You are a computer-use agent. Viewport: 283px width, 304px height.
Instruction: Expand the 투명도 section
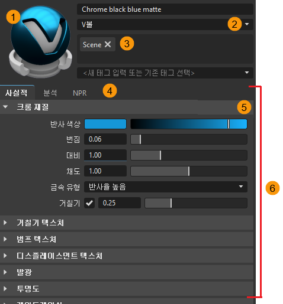(x=127, y=289)
